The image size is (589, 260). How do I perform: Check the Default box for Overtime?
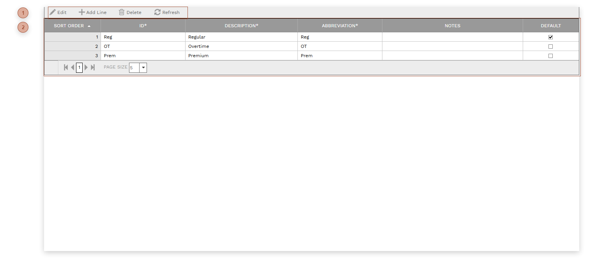(x=550, y=46)
